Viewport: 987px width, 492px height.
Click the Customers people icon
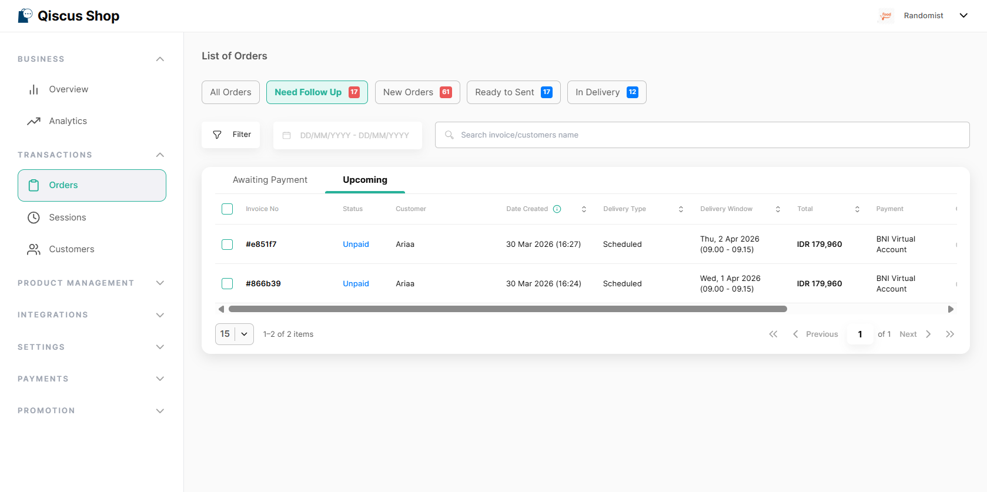[x=34, y=249]
